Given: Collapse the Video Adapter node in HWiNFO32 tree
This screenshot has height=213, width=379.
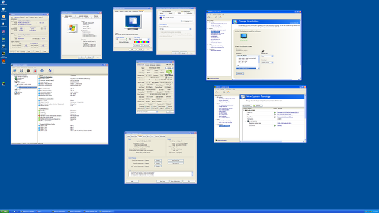Looking at the screenshot, I should click(14, 83).
